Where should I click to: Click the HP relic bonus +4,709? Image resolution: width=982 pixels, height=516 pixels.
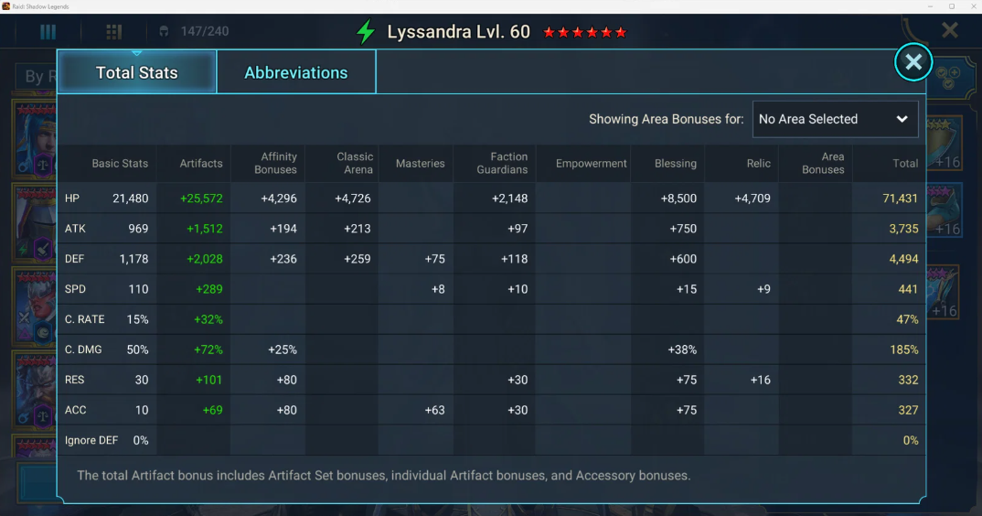pyautogui.click(x=753, y=199)
